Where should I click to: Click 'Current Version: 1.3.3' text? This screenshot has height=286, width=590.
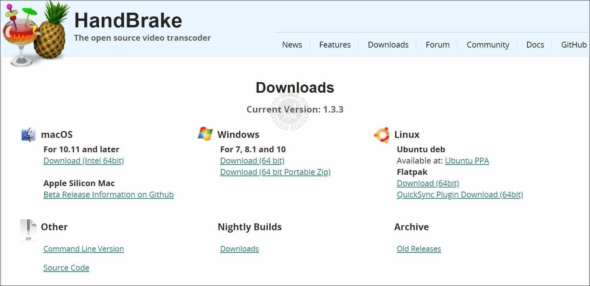295,109
